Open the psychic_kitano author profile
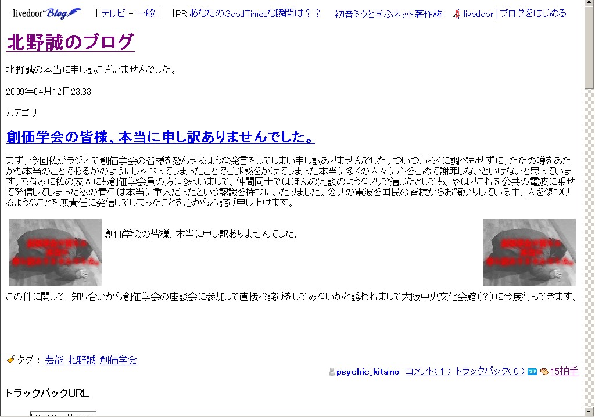The height and width of the screenshot is (417, 595). pyautogui.click(x=368, y=372)
